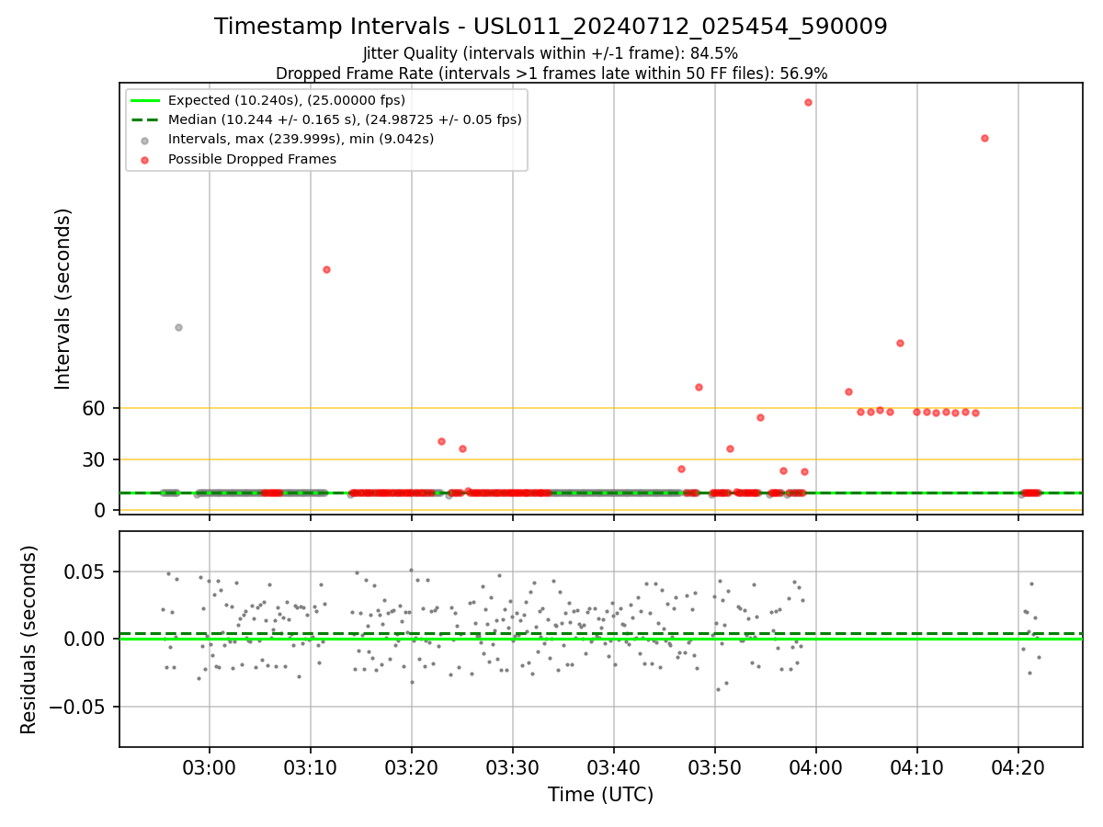Image resolution: width=1103 pixels, height=827 pixels.
Task: Click the 'Intervals (seconds)' y-axis label
Action: click(63, 299)
